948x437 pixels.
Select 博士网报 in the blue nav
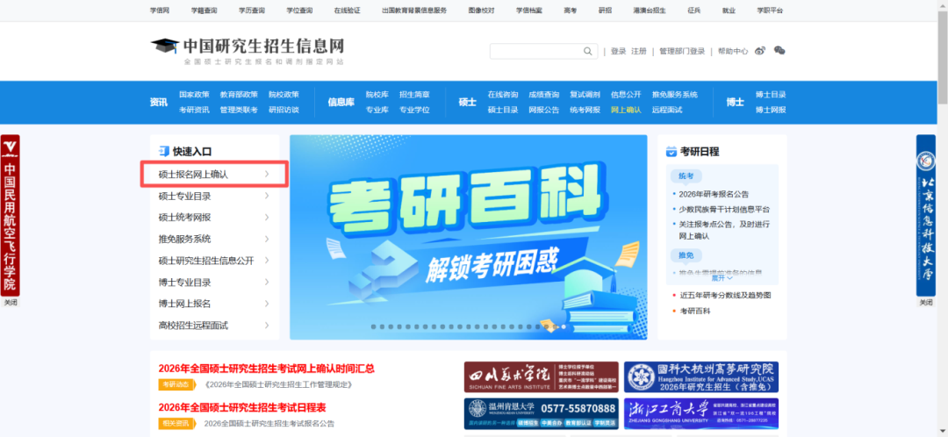click(771, 110)
